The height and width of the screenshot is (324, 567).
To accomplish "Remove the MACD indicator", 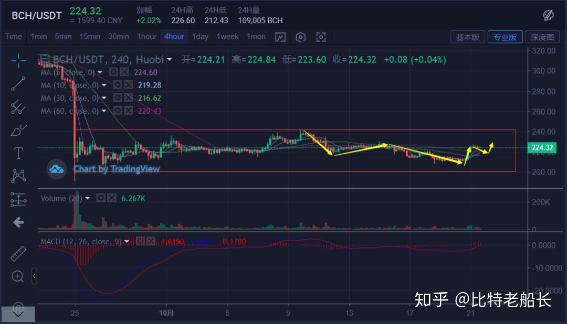I will pyautogui.click(x=151, y=241).
